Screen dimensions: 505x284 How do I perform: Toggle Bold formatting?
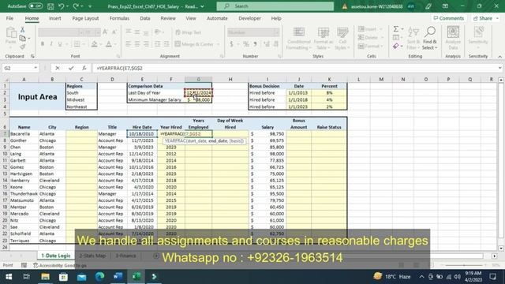coord(42,44)
